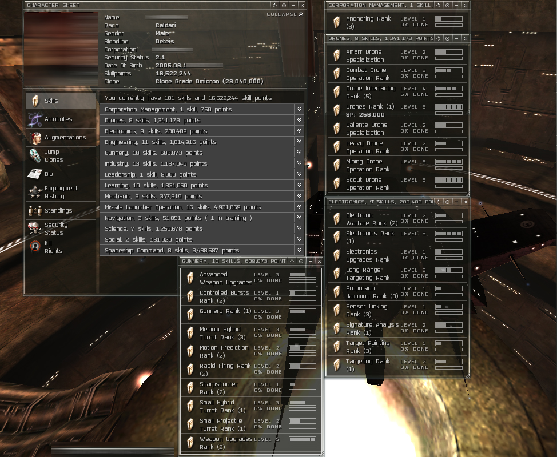The width and height of the screenshot is (557, 457).
Task: Click Target Painting skill icon
Action: click(336, 347)
